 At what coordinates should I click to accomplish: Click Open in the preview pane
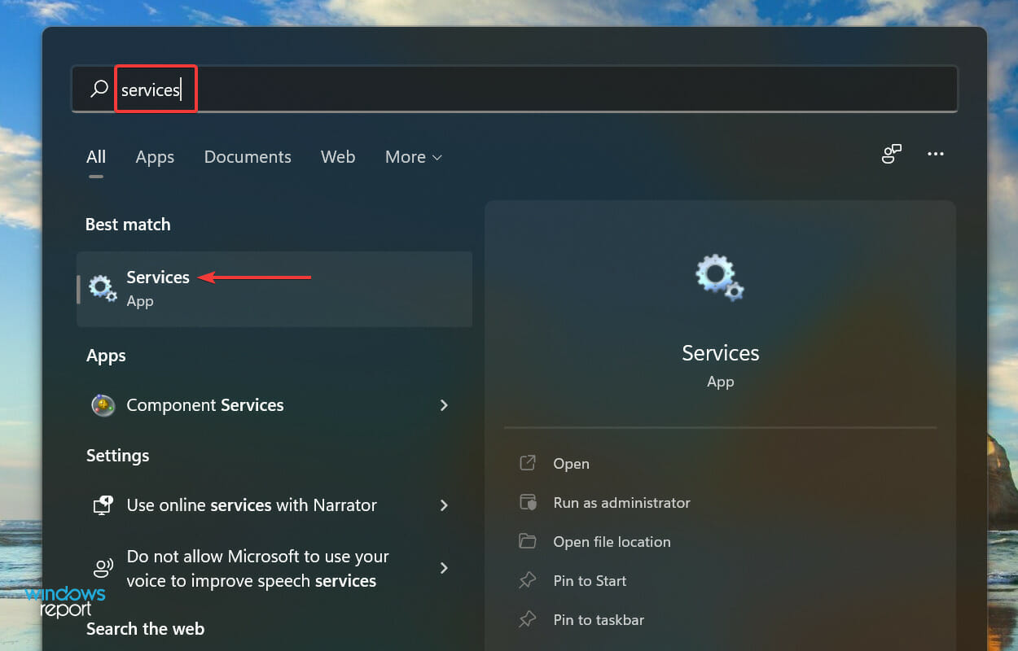pyautogui.click(x=571, y=464)
